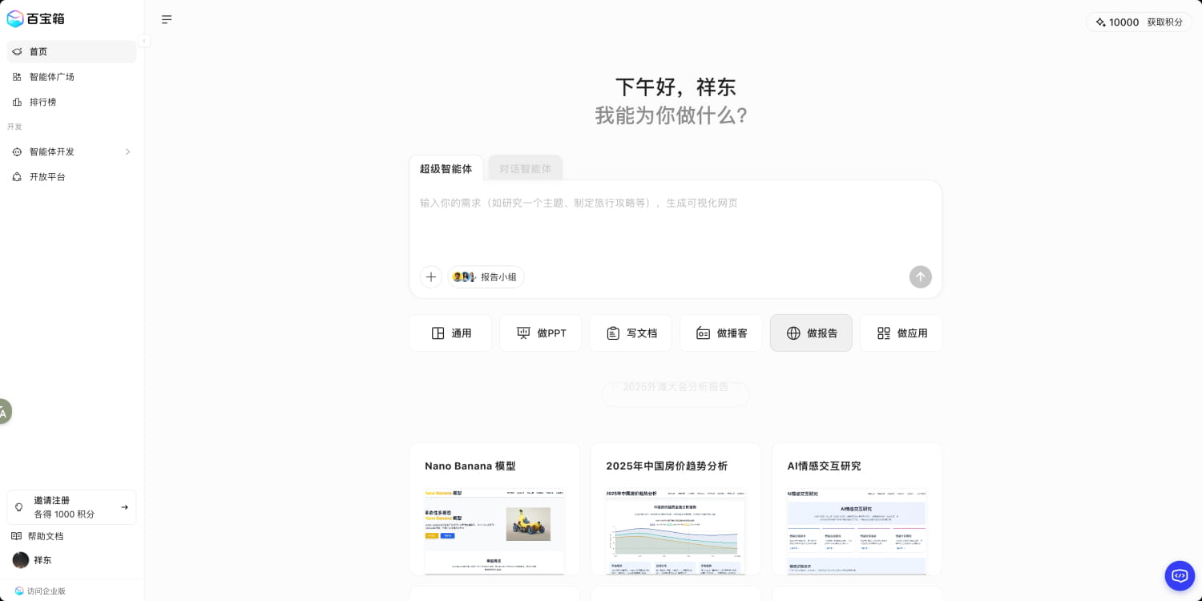Open the blue chat support floating button
This screenshot has height=601, width=1202.
click(1180, 575)
